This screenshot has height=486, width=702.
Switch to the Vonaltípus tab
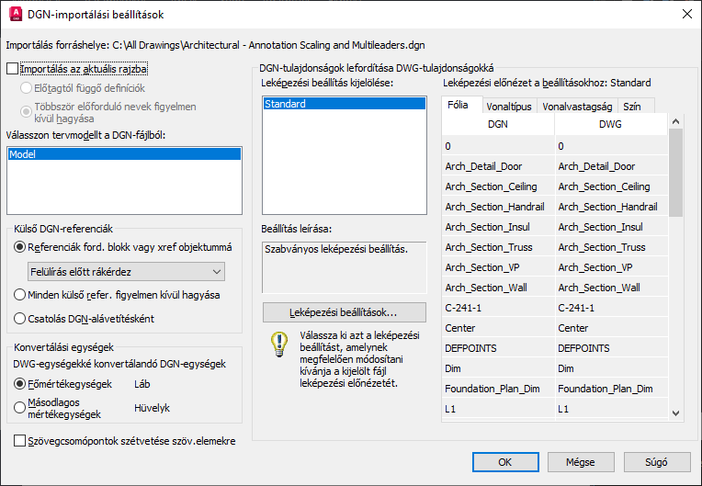509,106
